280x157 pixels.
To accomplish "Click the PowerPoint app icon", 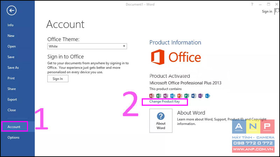I will (x=180, y=96).
